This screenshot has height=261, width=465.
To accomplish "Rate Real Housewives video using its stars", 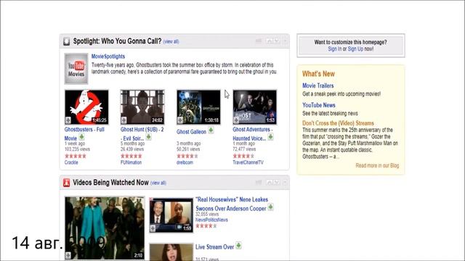I will [x=206, y=225].
